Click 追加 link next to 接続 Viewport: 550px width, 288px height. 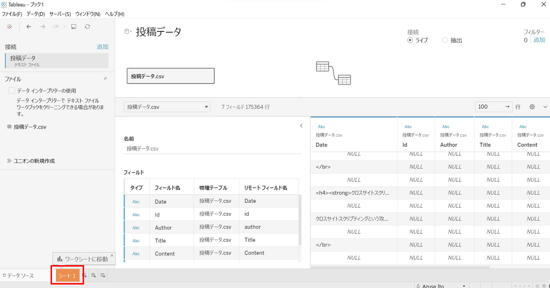[103, 47]
